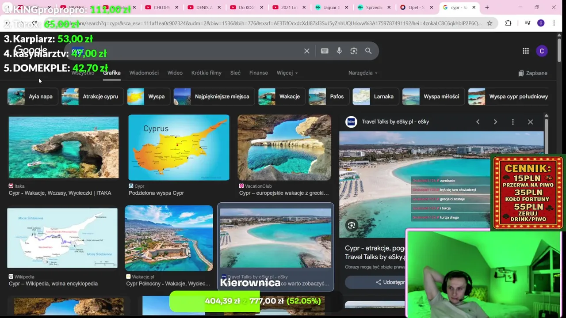Viewport: 566px width, 318px height.
Task: Filter images by Najpiękniejsze miejsca chip
Action: 214,97
